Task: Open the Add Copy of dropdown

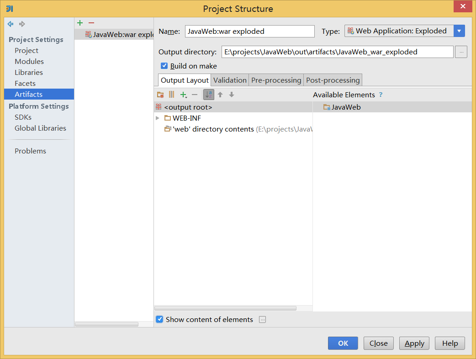Action: click(184, 95)
